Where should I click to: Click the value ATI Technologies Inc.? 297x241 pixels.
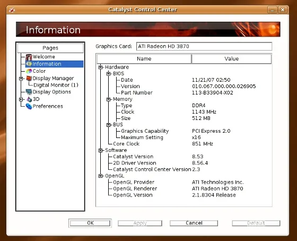[218, 182]
